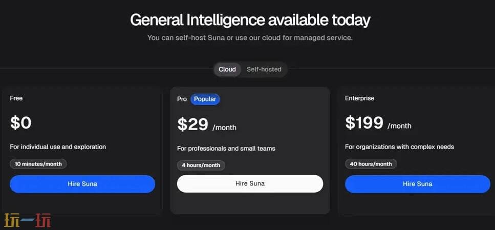Viewport: 495px width, 230px height.
Task: Click the Free plan title
Action: pyautogui.click(x=16, y=98)
